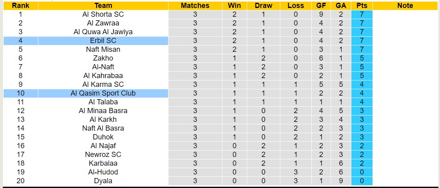Click the highlighted rank 10 cell
This screenshot has height=188, width=440.
coord(20,93)
